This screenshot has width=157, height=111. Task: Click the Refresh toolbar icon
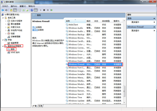point(23,10)
